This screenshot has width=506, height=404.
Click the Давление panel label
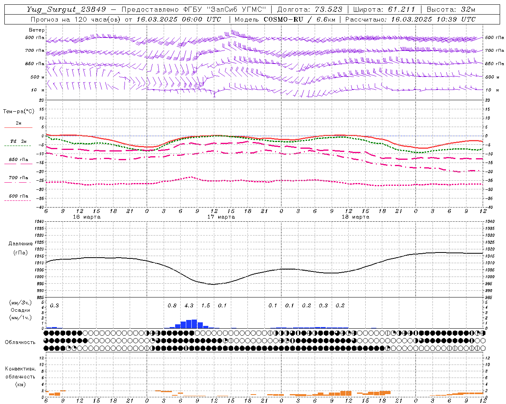click(21, 243)
